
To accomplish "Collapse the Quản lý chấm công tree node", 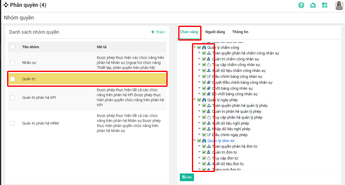I will tap(195, 47).
